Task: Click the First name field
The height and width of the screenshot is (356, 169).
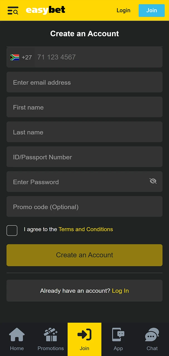Action: coord(84,107)
